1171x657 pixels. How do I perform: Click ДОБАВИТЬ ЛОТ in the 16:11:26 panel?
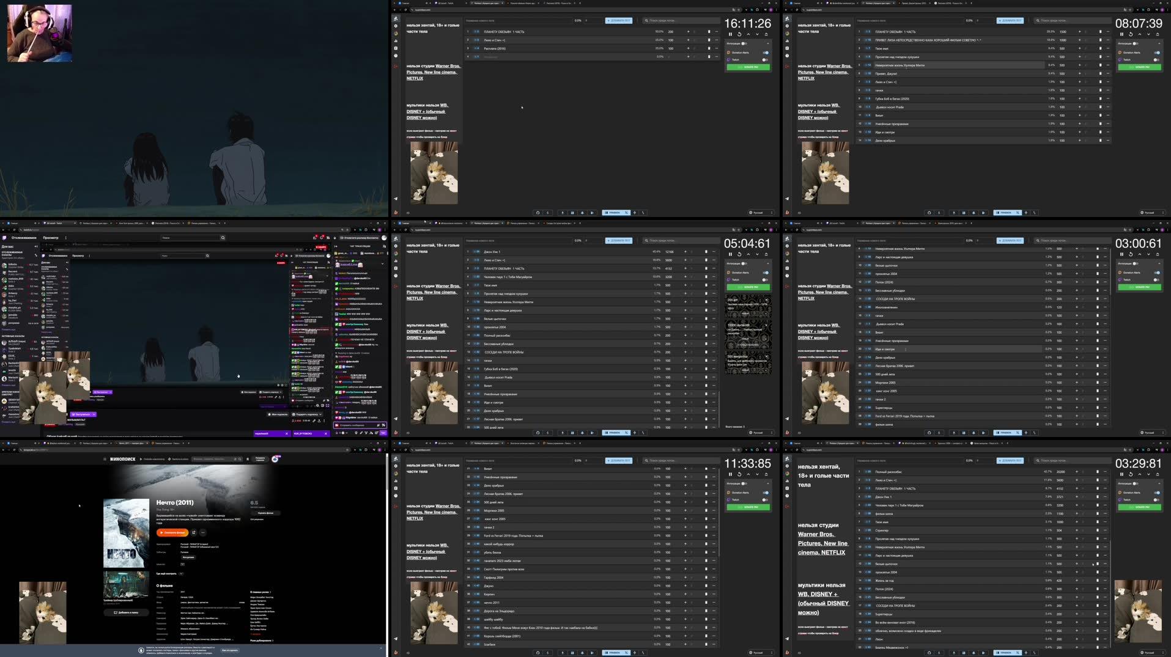(619, 21)
